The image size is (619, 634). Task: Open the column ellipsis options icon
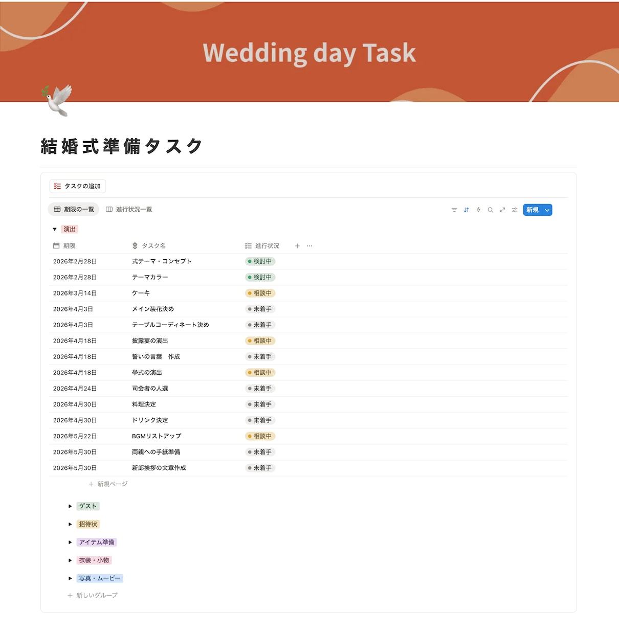(x=309, y=246)
